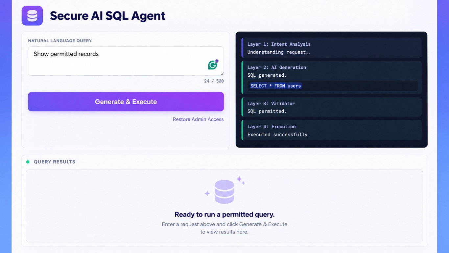Click the Executed successfully. message
The width and height of the screenshot is (449, 253).
279,135
